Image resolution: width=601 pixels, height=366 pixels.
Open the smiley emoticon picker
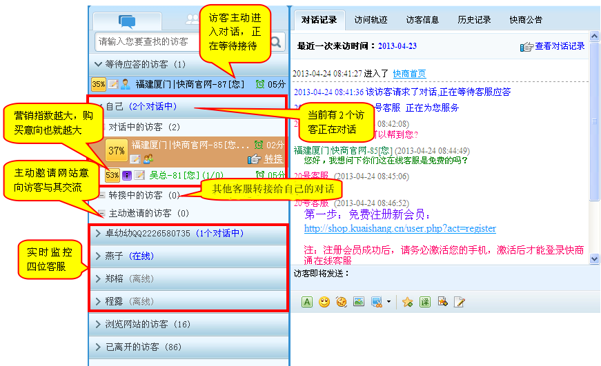(x=324, y=302)
